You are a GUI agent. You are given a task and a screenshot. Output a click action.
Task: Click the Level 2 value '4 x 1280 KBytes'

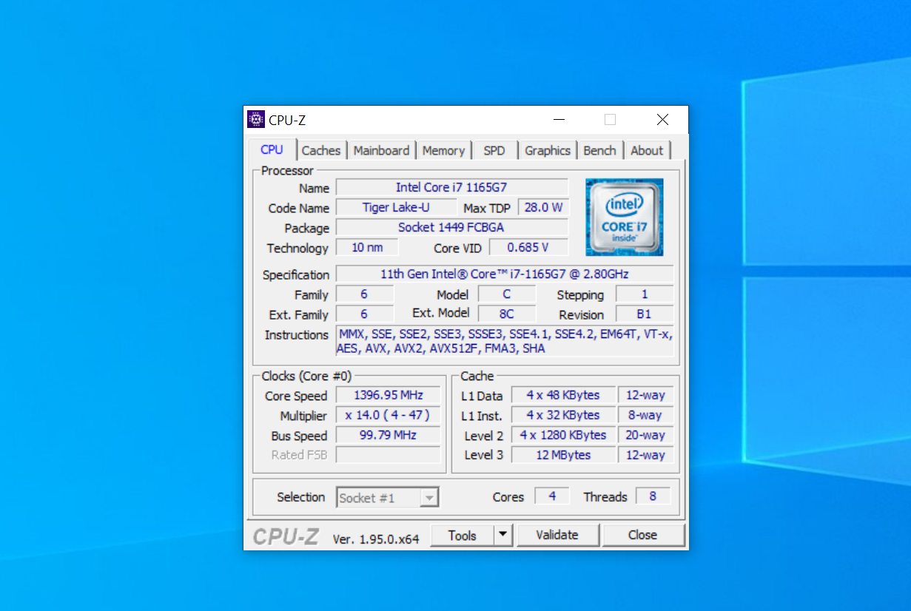click(x=564, y=436)
